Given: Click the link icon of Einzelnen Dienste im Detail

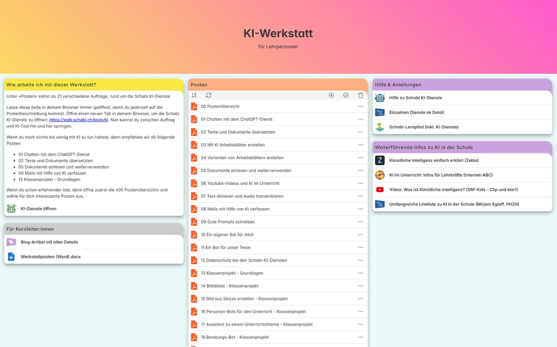Looking at the screenshot, I should pyautogui.click(x=380, y=112).
